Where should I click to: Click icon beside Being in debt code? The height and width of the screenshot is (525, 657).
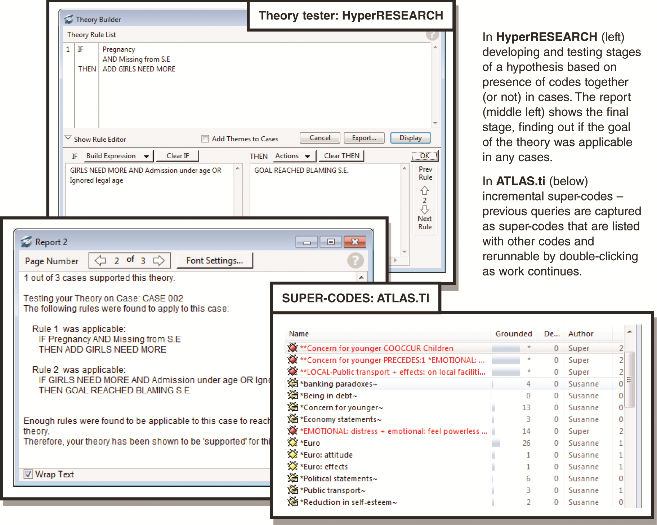coord(292,396)
